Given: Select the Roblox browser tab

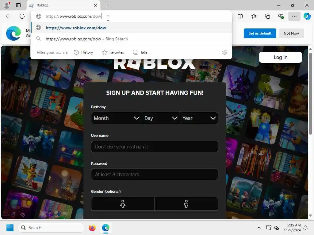Looking at the screenshot, I should pyautogui.click(x=63, y=5).
